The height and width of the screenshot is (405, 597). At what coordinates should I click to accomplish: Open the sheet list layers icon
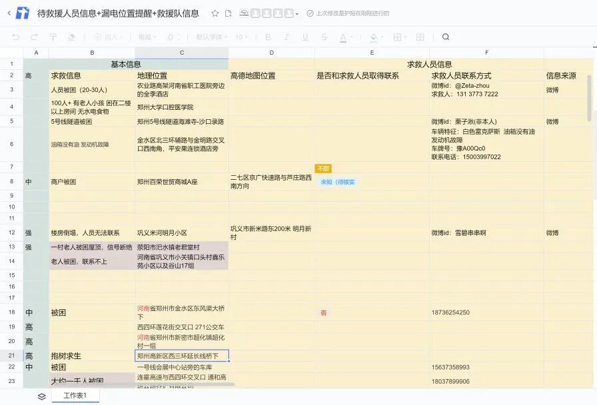(42, 396)
